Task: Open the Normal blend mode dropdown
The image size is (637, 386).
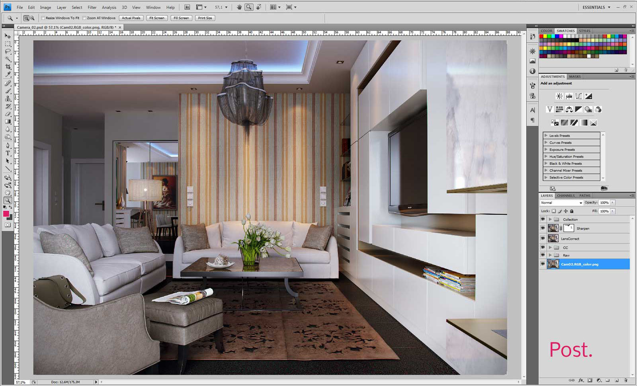Action: point(562,203)
